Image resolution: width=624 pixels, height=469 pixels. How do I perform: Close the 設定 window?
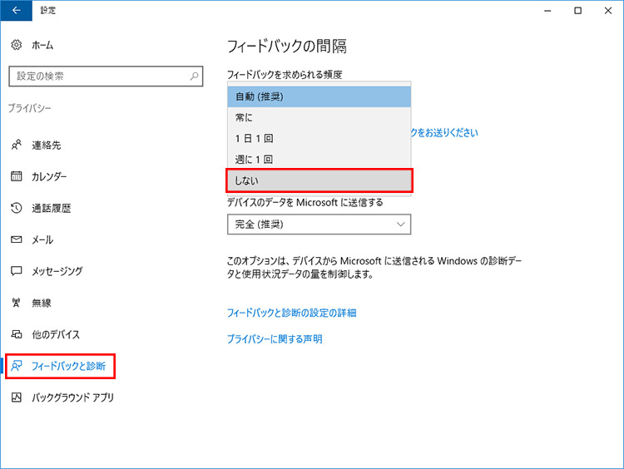[608, 11]
